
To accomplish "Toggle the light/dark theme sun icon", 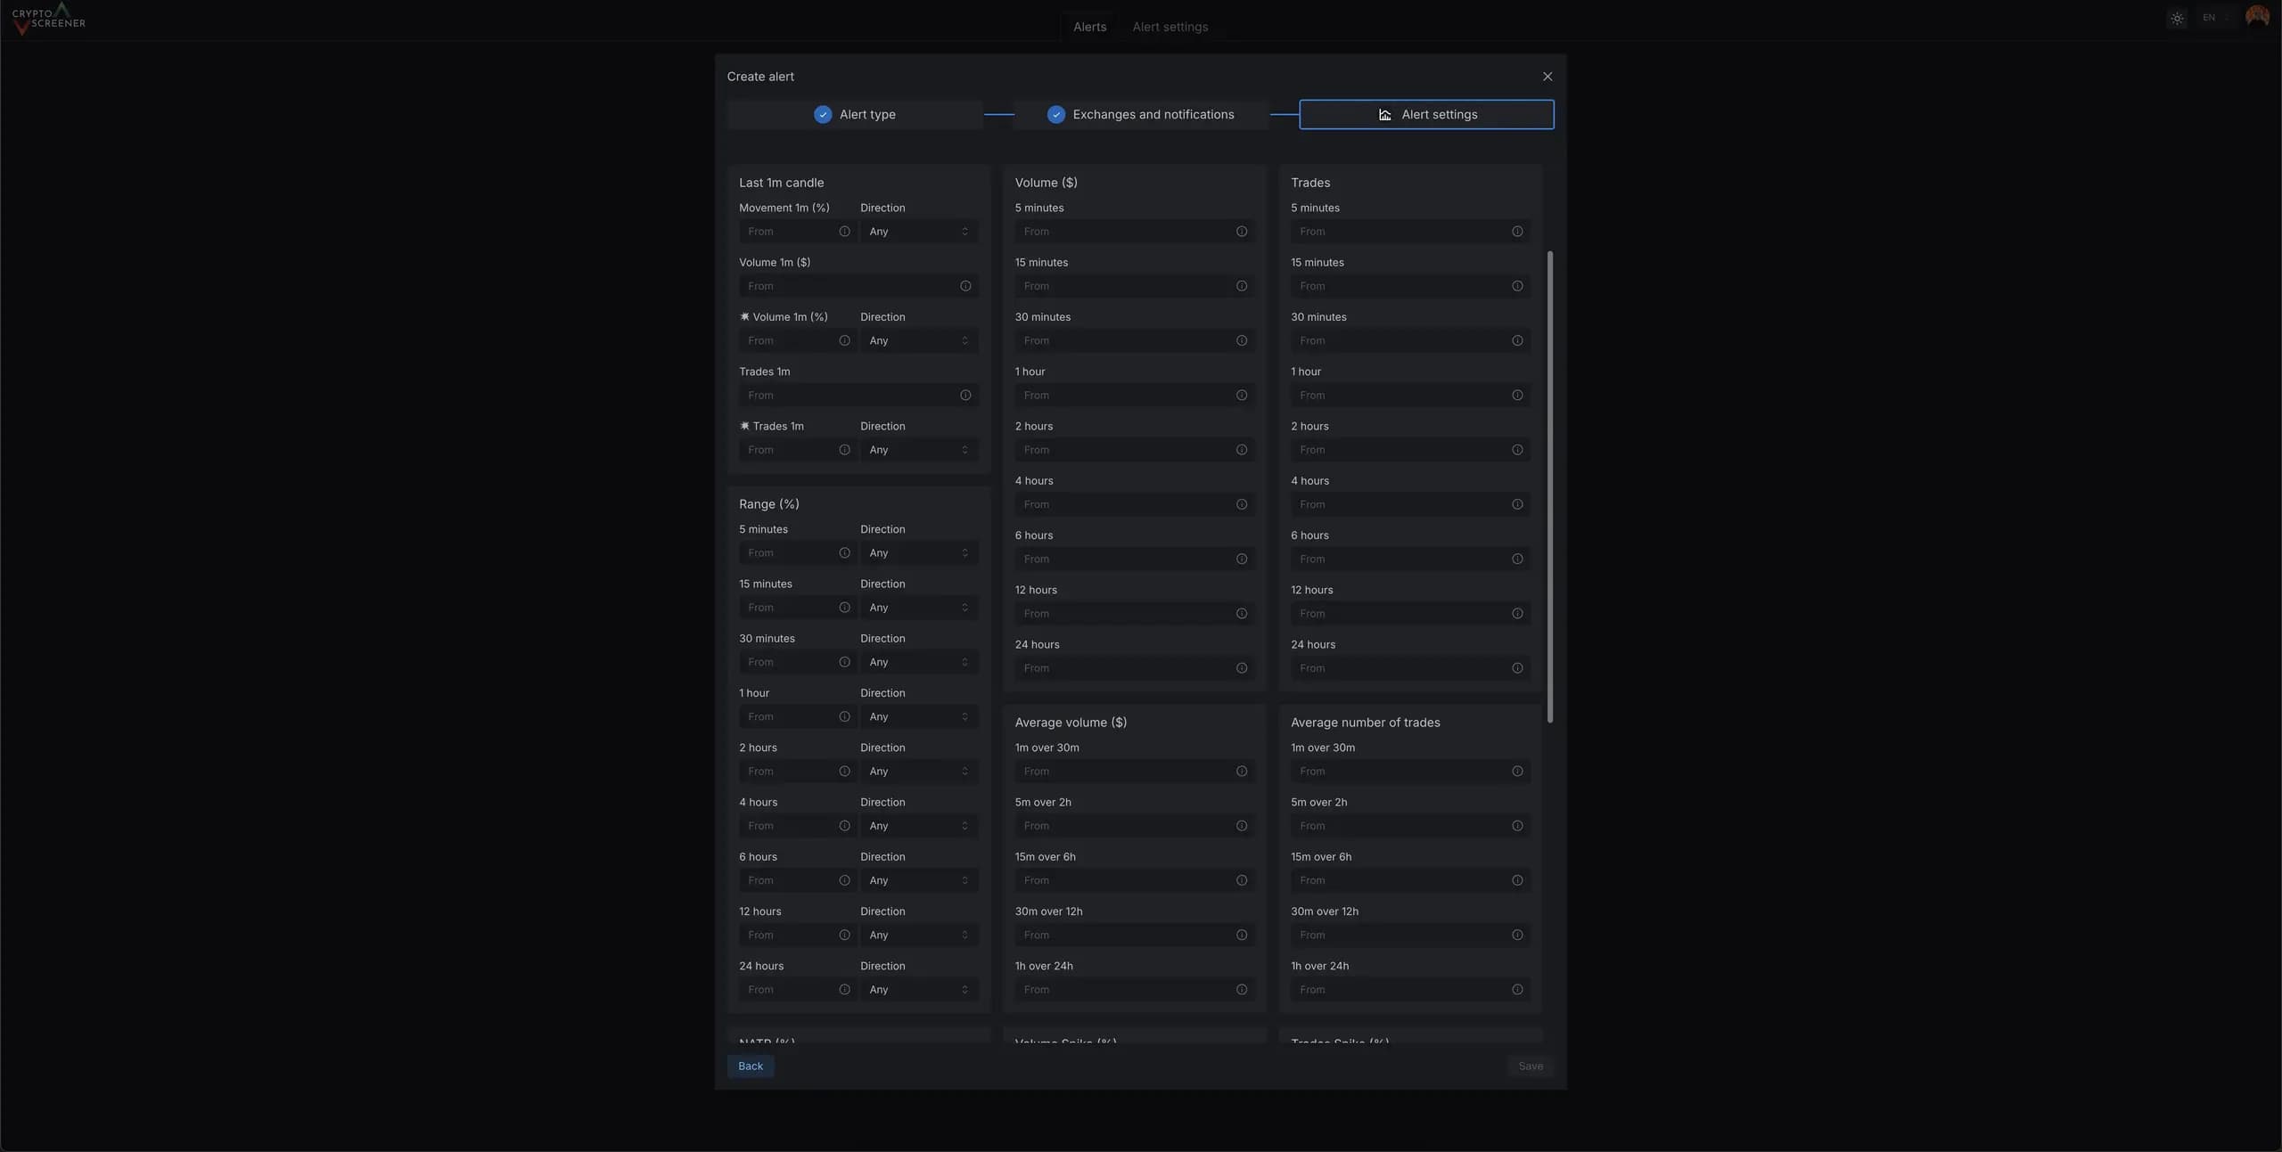I will point(2178,18).
